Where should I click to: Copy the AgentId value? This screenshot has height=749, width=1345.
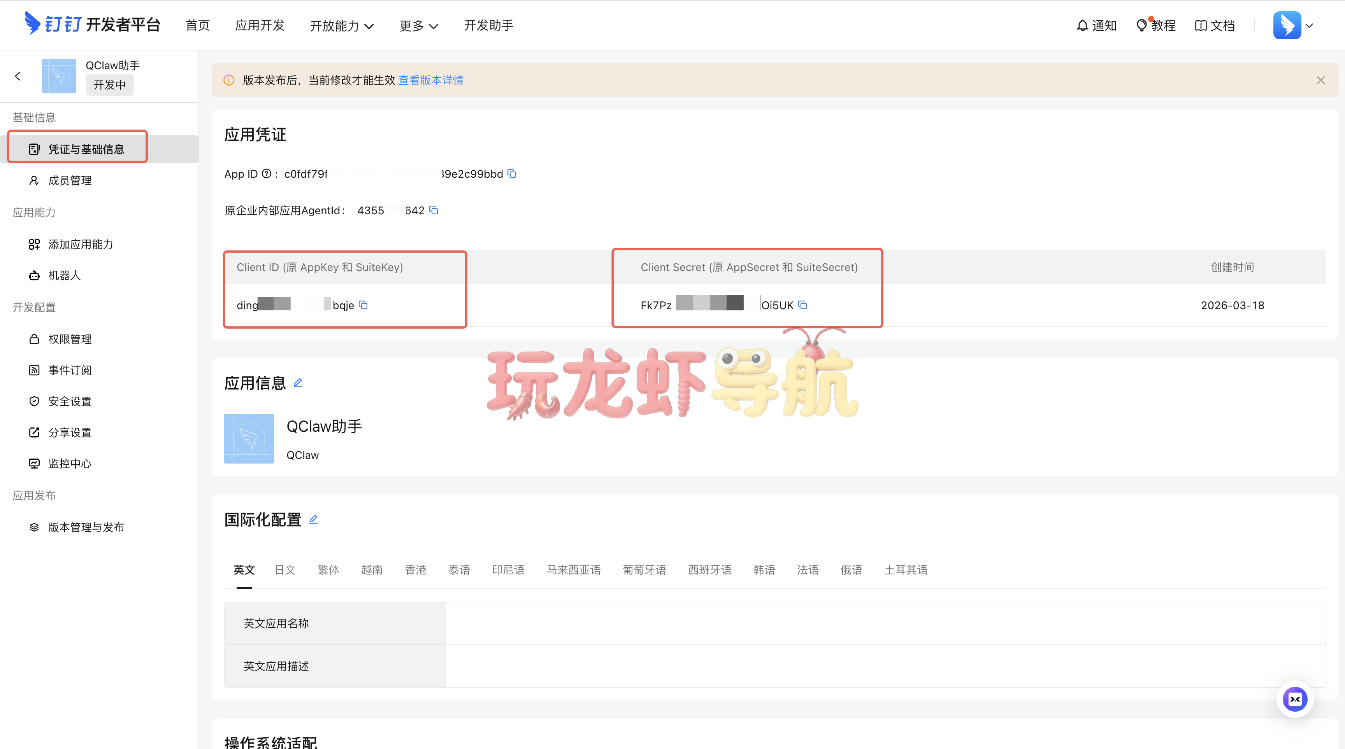click(x=434, y=210)
